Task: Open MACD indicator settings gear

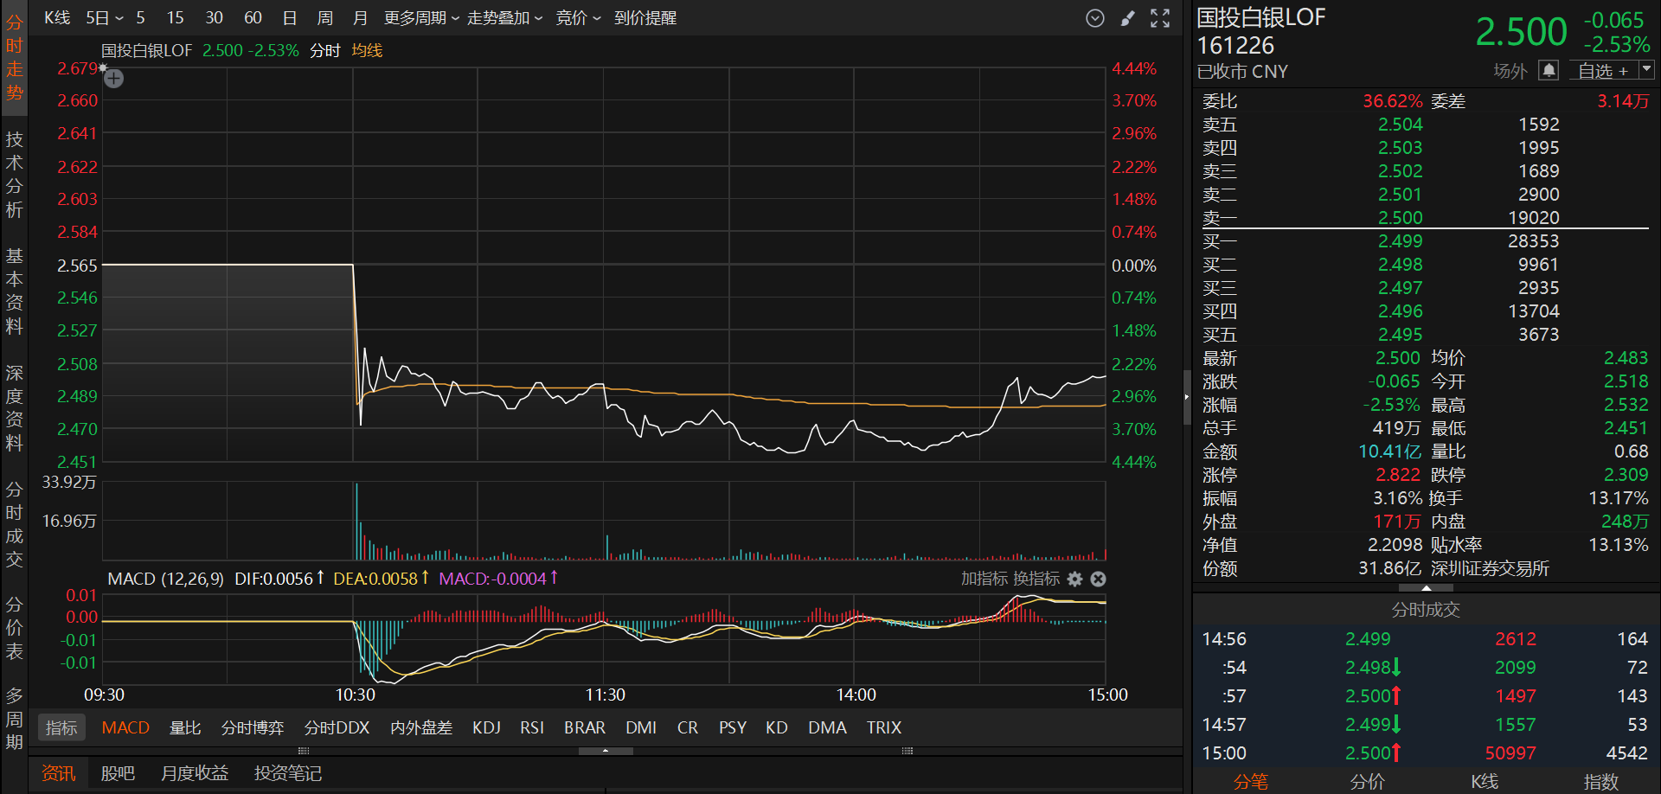Action: 1074,579
